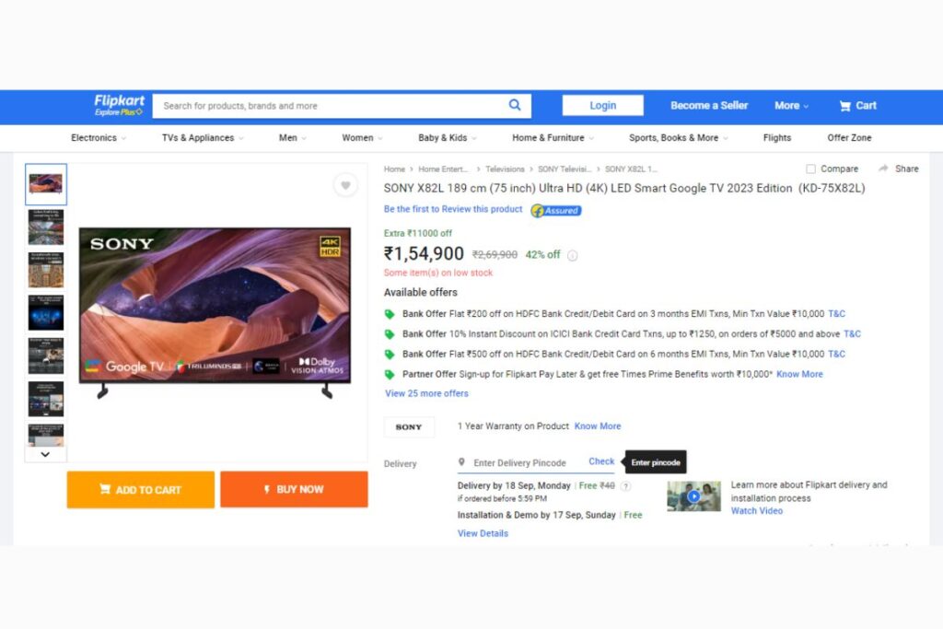Click the Flipkart logo
Screen dimensions: 943x629
tap(119, 105)
